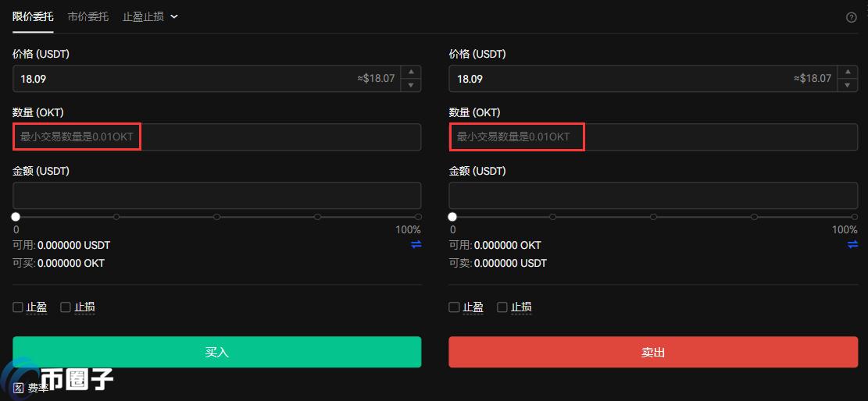The height and width of the screenshot is (401, 868).
Task: Enable 止盈 checkbox on sell side
Action: 454,307
